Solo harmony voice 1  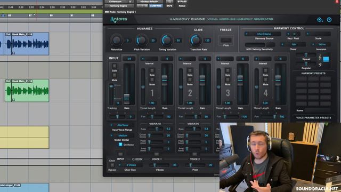(152, 70)
